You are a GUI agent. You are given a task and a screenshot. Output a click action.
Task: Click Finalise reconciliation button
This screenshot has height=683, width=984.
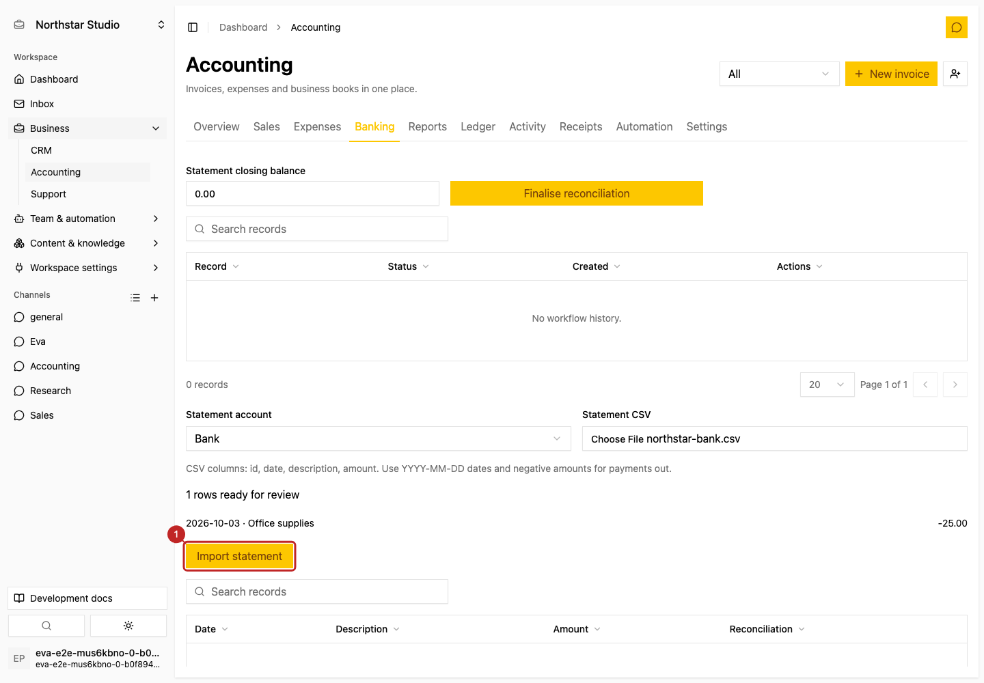[577, 193]
